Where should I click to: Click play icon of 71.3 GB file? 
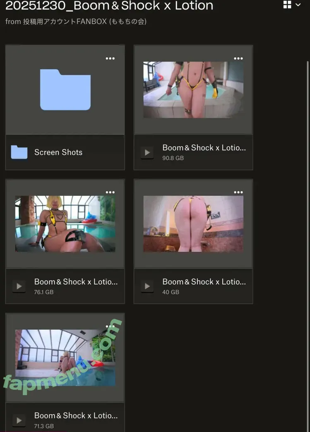click(x=19, y=420)
